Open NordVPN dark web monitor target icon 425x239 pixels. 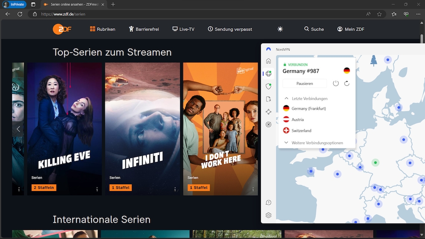click(268, 125)
